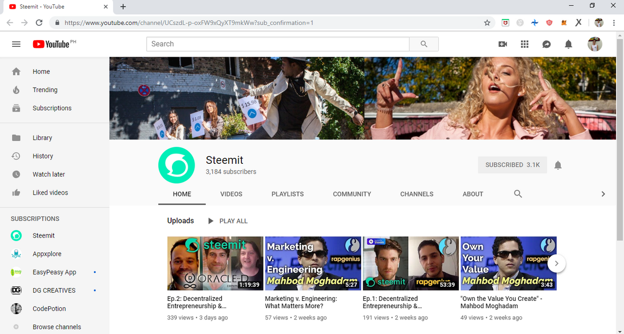Click the EasyPeasy App channel avatar

[16, 272]
